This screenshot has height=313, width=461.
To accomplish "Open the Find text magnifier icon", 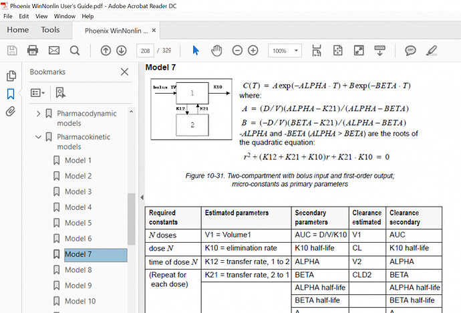I will point(75,51).
